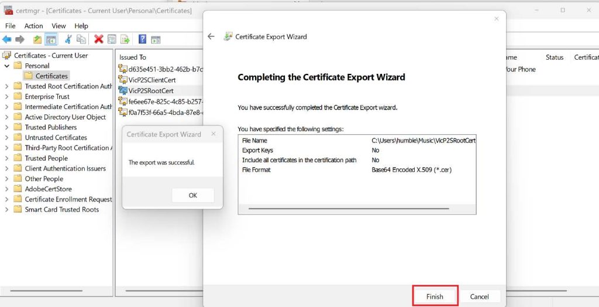The image size is (599, 307).
Task: Click the Finish button
Action: tap(435, 296)
